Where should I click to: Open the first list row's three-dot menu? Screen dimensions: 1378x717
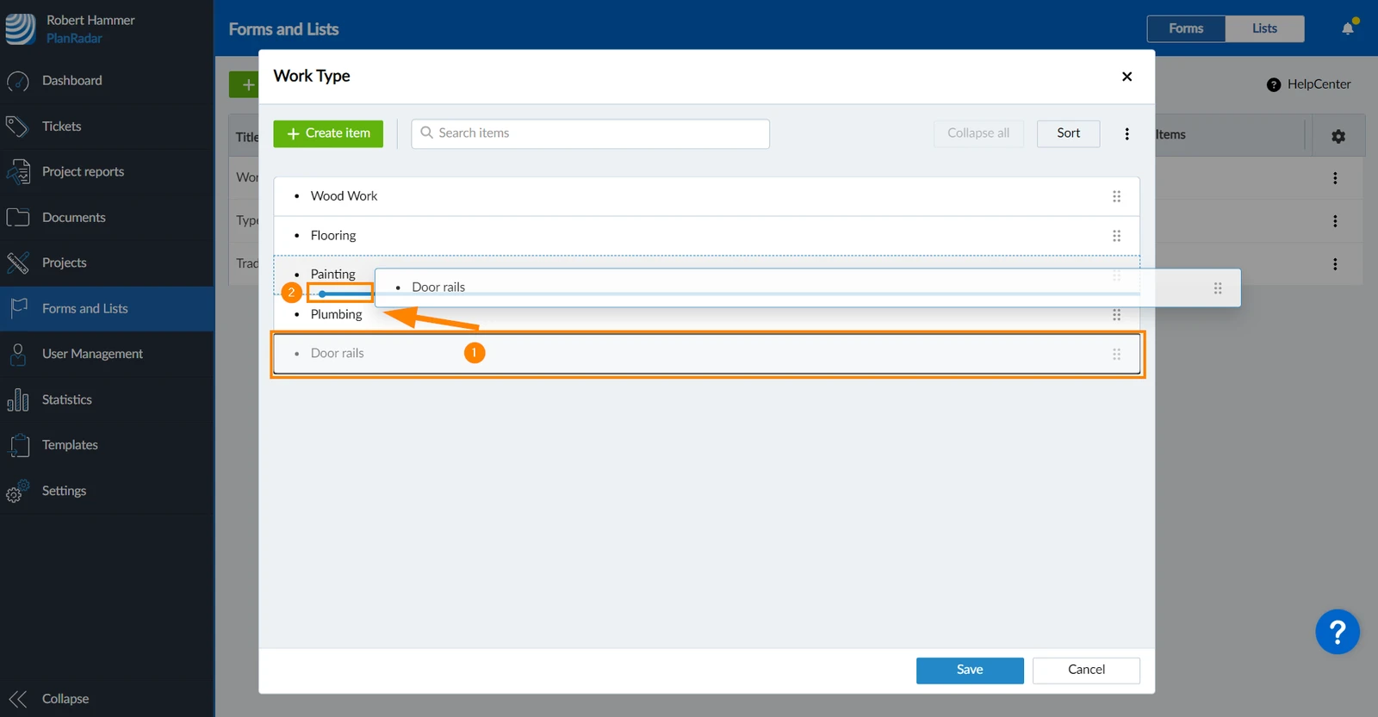1335,178
